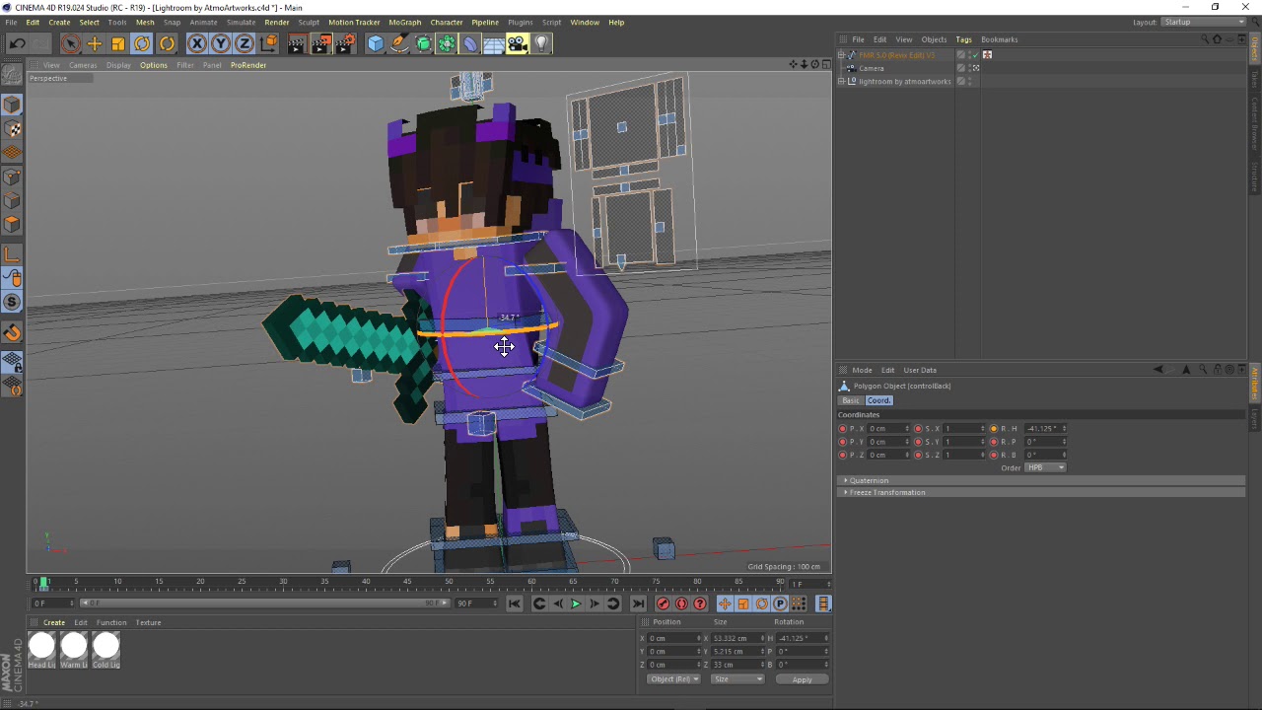Toggle Rotation keyframe recording icon
Screen dimensions: 1262x710
tap(761, 603)
